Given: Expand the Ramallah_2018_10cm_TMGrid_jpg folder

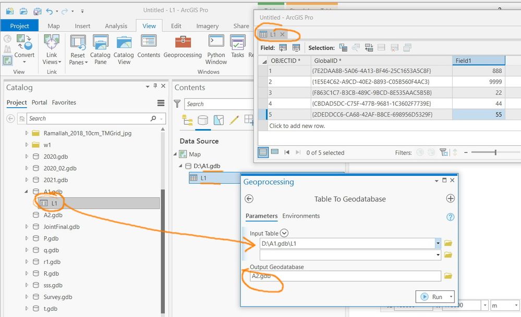Looking at the screenshot, I should (27, 133).
